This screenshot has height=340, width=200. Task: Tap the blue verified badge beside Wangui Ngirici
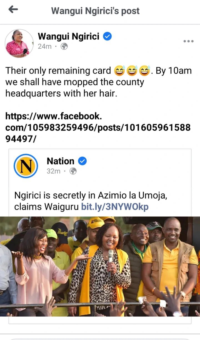tap(107, 36)
